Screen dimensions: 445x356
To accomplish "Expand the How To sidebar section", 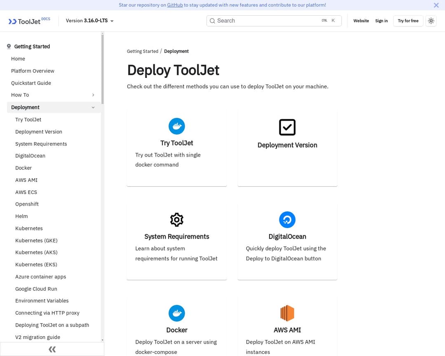I will 93,95.
